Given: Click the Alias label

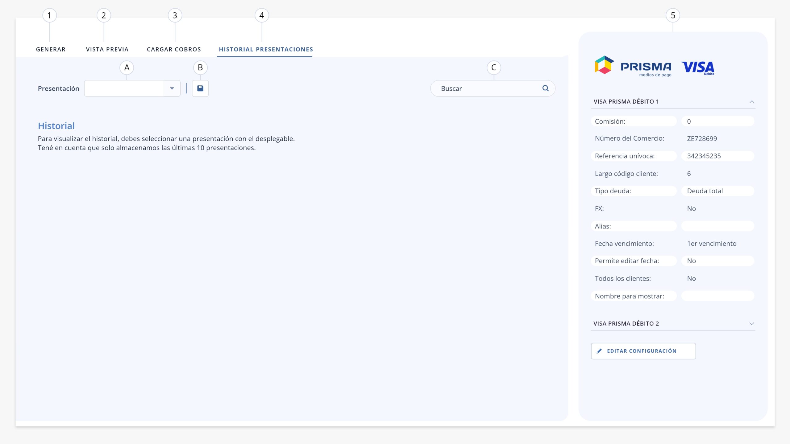Looking at the screenshot, I should [603, 226].
